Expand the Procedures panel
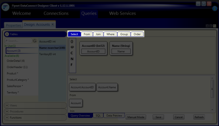219x126 pixels. (x=7, y=111)
